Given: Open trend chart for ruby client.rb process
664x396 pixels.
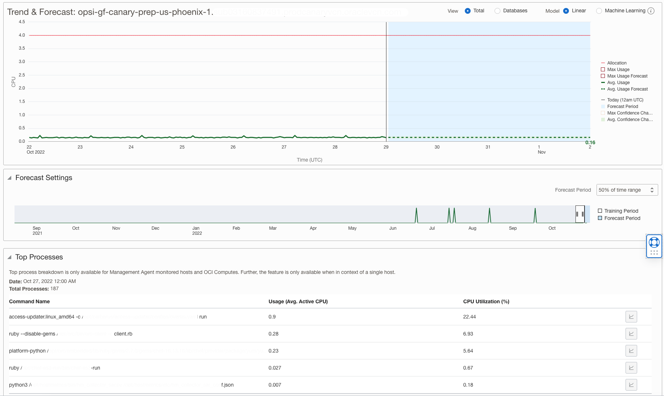Looking at the screenshot, I should pos(631,334).
